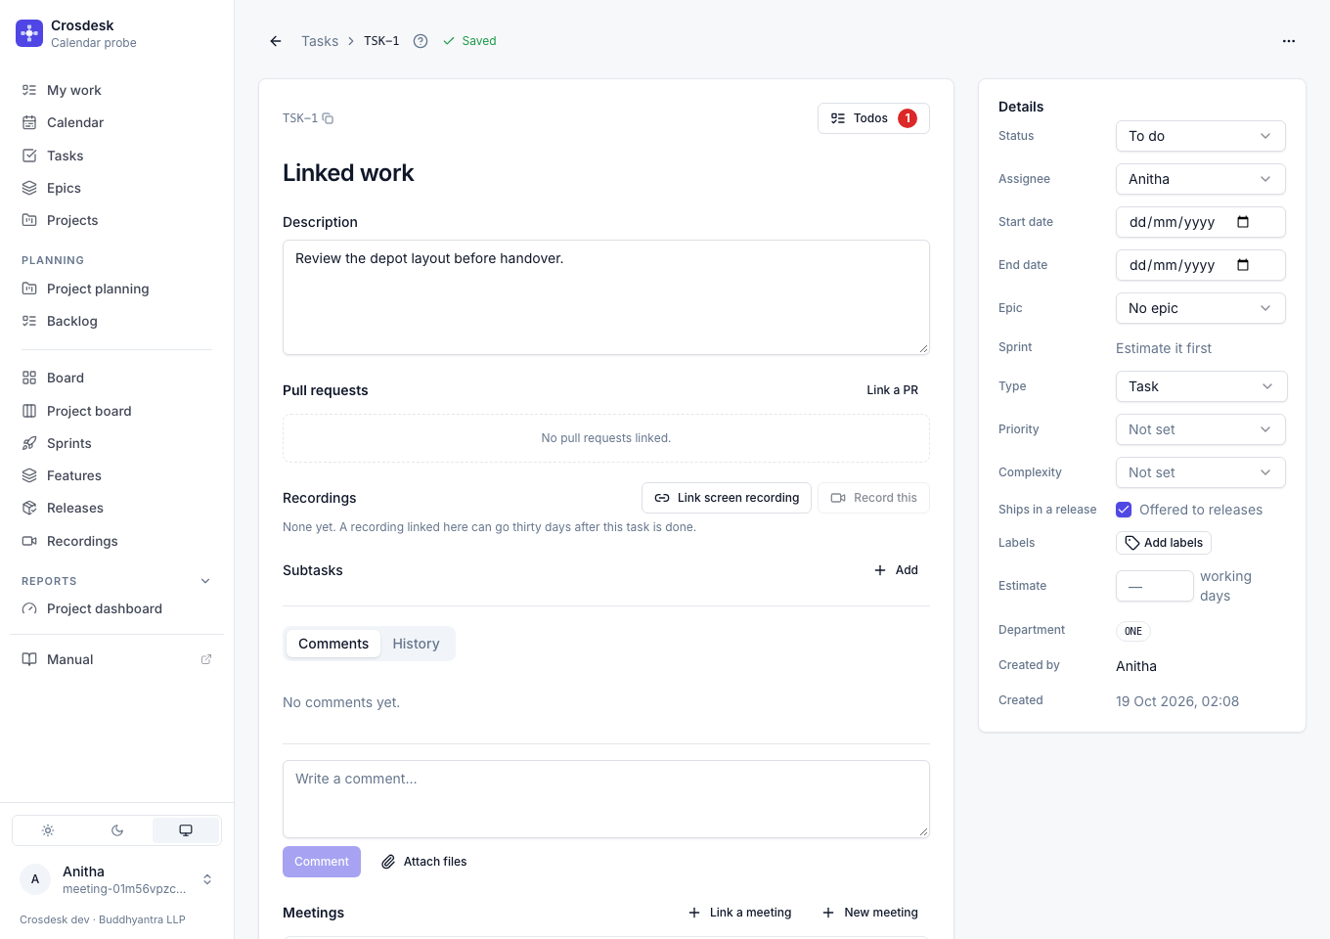Open the Priority dropdown
1330x939 pixels.
(x=1201, y=429)
